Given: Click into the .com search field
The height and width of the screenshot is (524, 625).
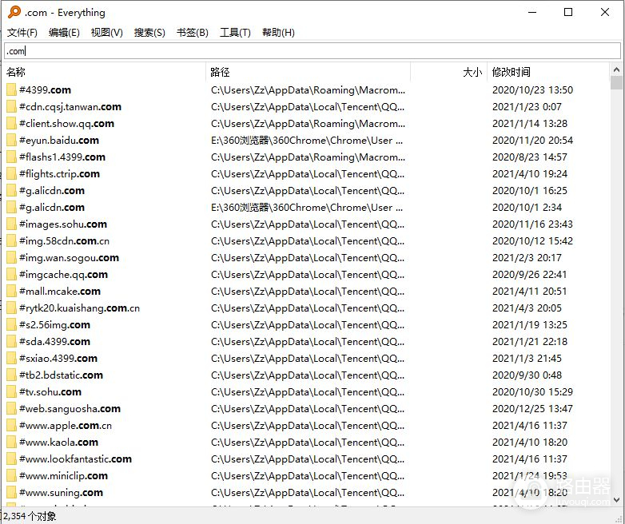Looking at the screenshot, I should [x=312, y=51].
